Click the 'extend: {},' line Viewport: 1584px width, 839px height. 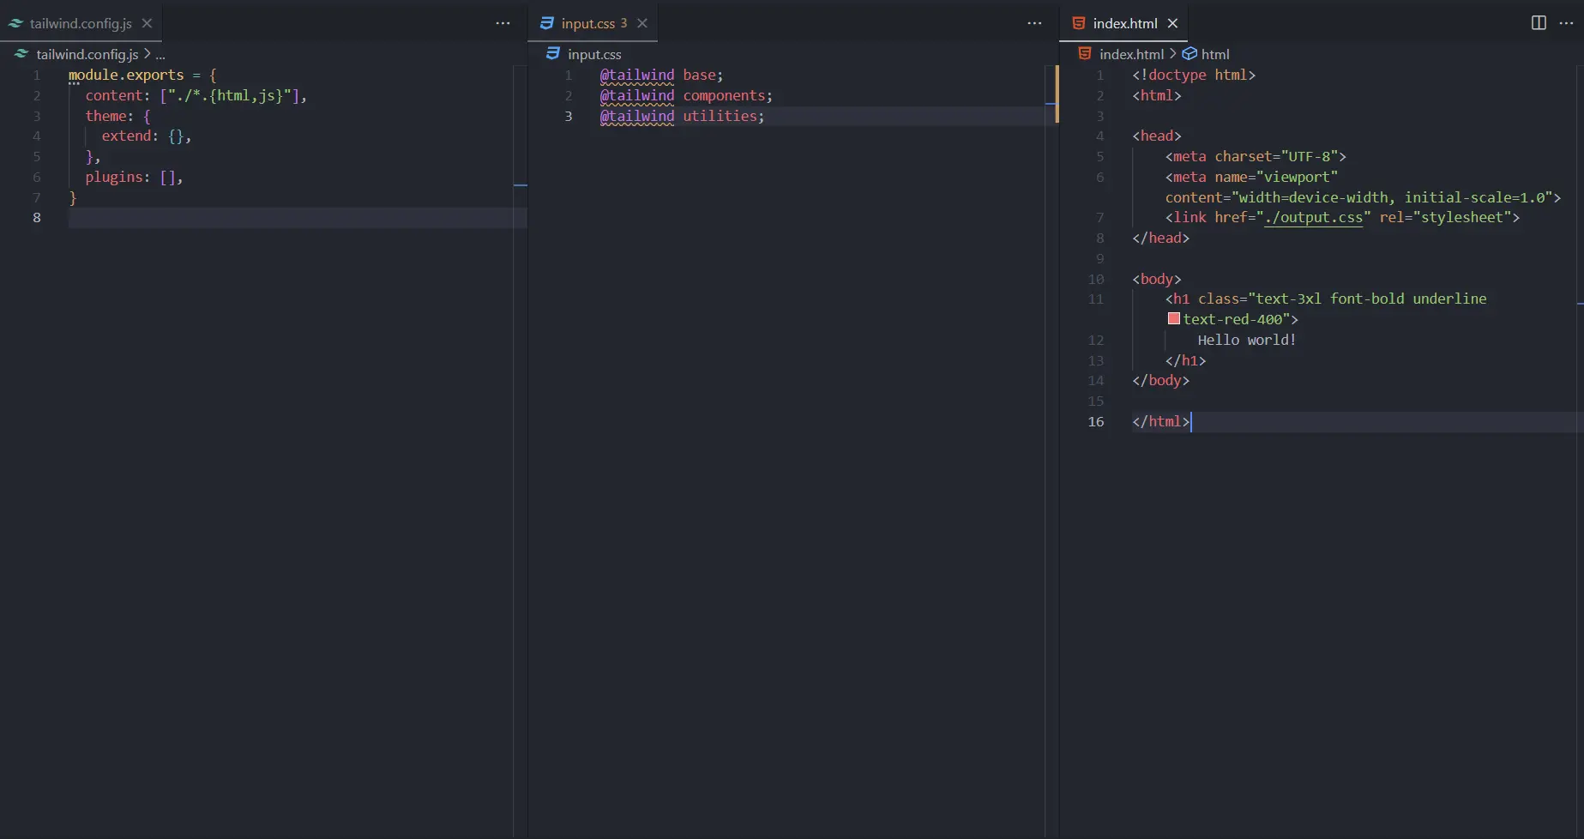pos(146,136)
